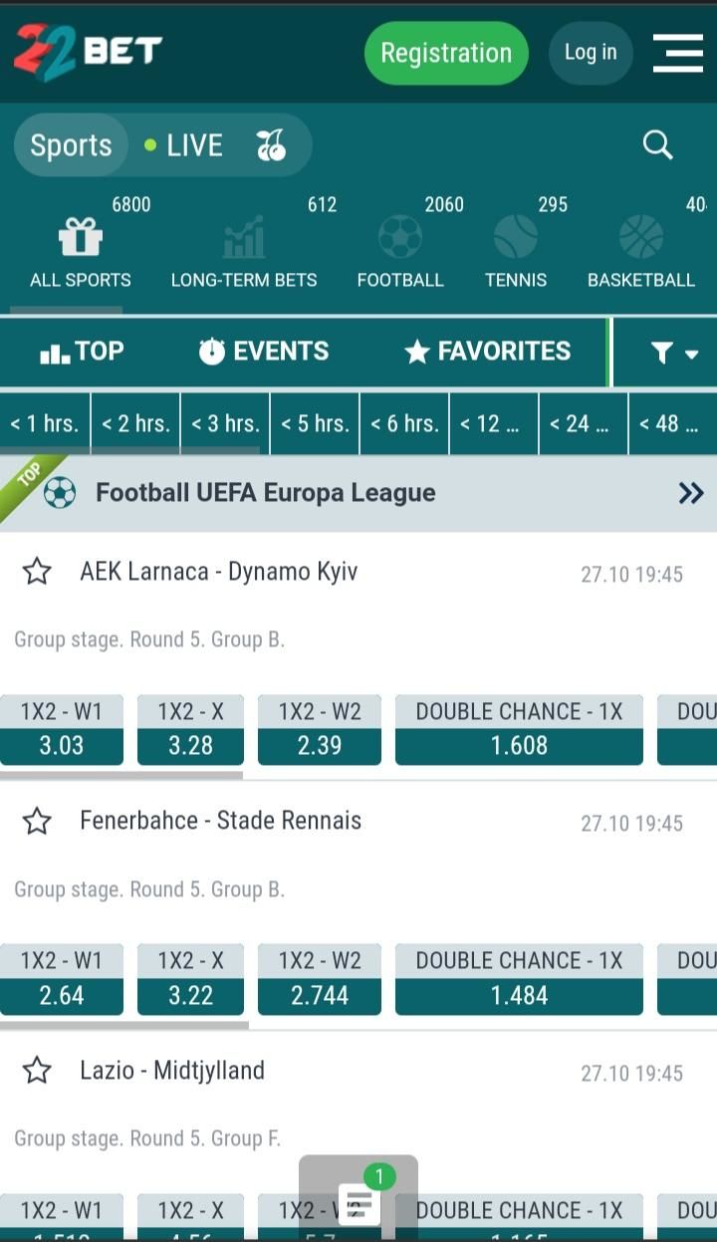Image resolution: width=717 pixels, height=1242 pixels.
Task: Favorite the AEK Larnaca - Dynamo Kyiv match
Action: point(37,572)
